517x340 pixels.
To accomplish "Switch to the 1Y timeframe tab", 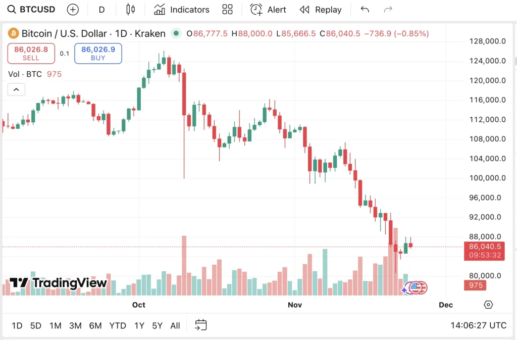I will click(x=139, y=325).
